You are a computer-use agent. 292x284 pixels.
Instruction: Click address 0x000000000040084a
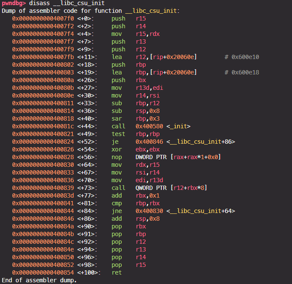[x=43, y=226]
